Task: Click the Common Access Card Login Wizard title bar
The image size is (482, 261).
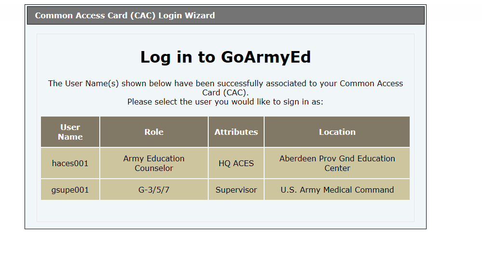Action: click(x=226, y=15)
